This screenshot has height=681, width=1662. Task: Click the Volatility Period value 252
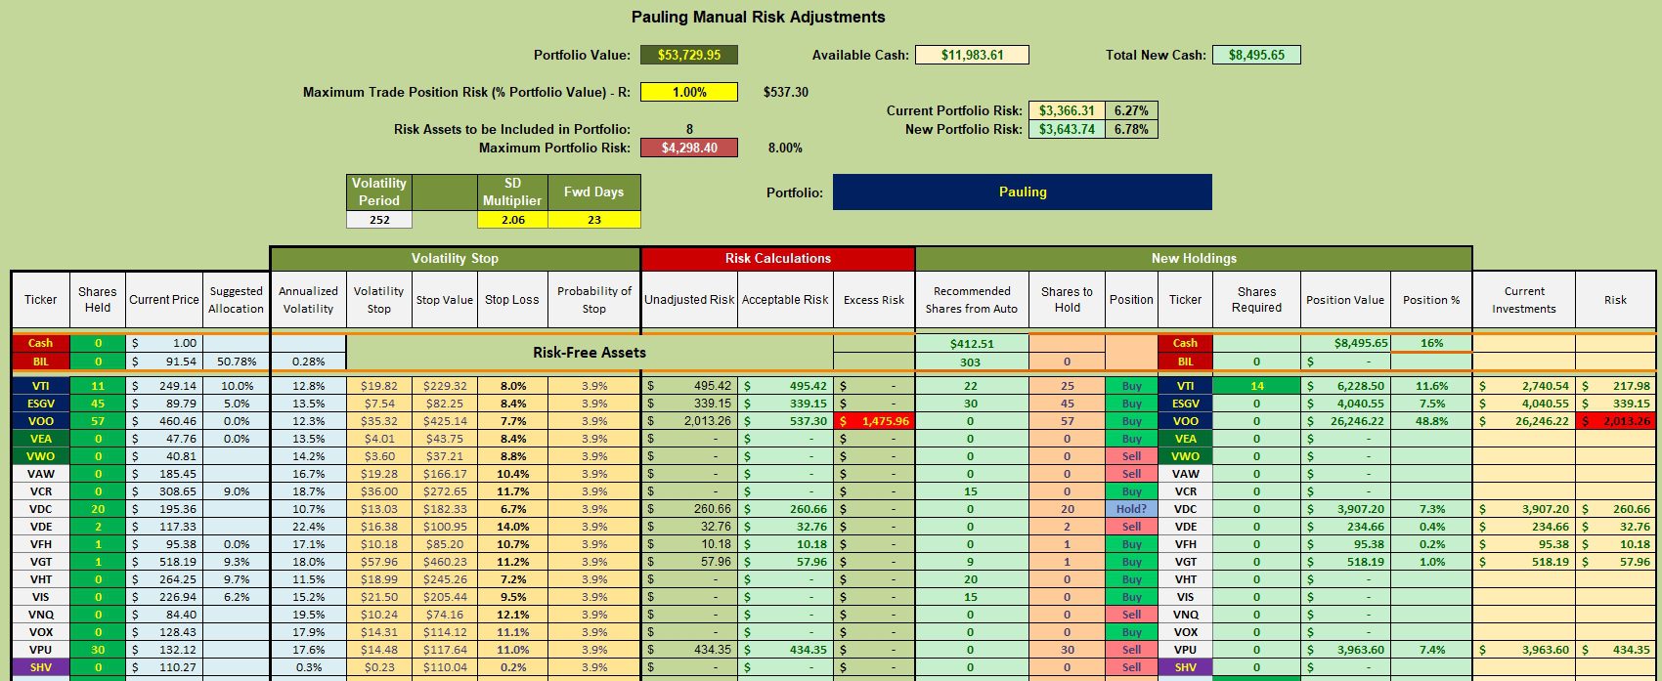pyautogui.click(x=379, y=220)
